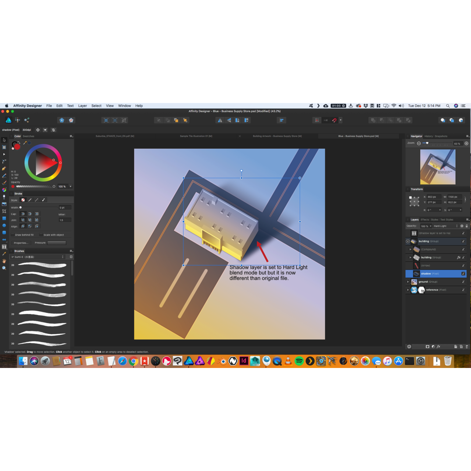Viewport: 471px width, 471px height.
Task: Expand the ground group layer
Action: 408,281
